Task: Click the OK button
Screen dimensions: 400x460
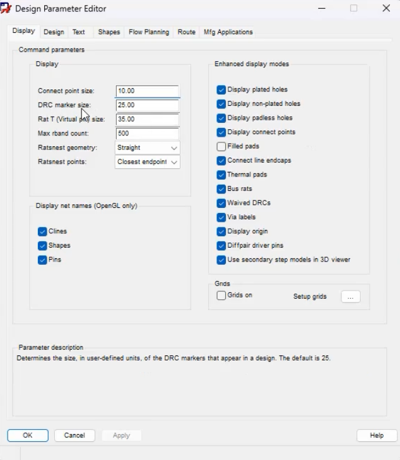Action: [28, 435]
